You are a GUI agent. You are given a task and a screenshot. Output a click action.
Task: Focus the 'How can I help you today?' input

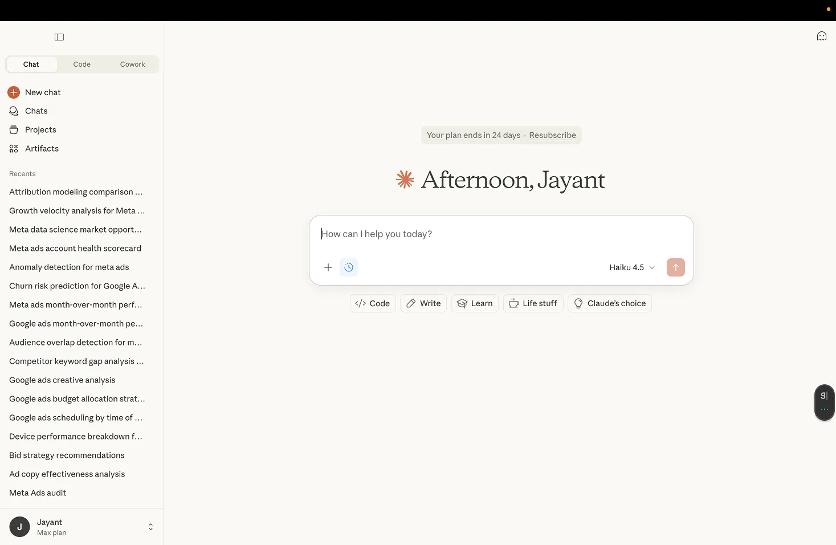(x=501, y=234)
